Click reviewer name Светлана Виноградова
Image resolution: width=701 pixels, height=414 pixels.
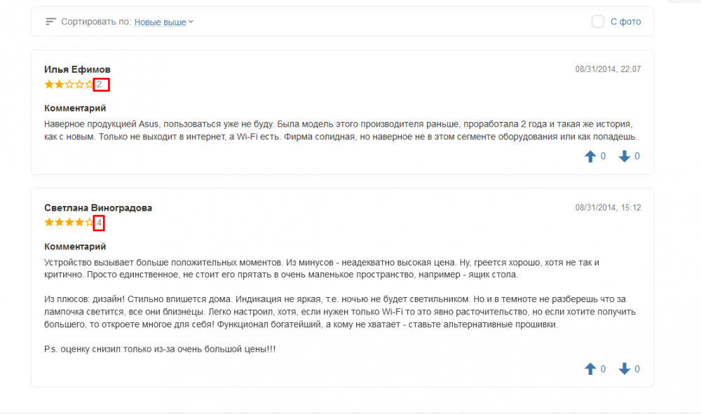pyautogui.click(x=98, y=208)
